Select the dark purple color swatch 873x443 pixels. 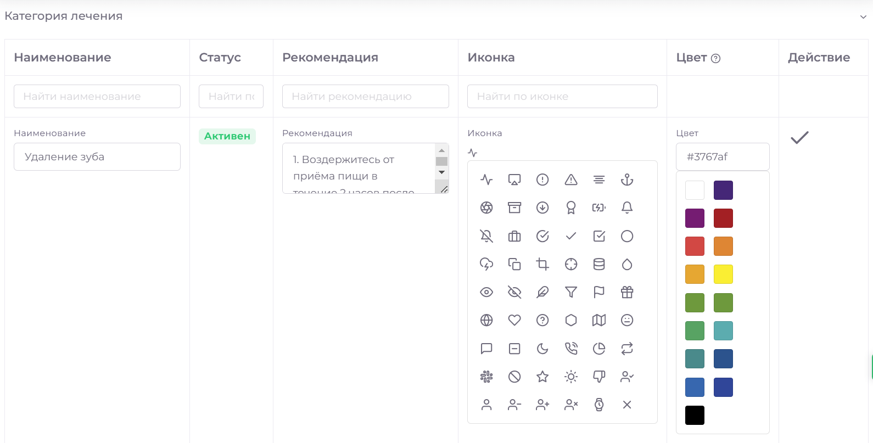[x=723, y=190]
